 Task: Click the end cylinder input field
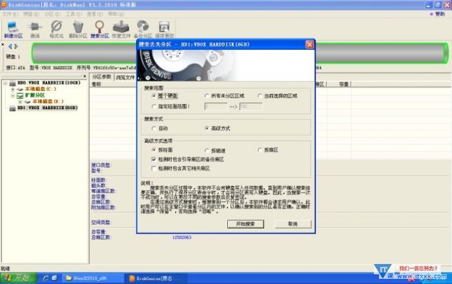pyautogui.click(x=251, y=107)
